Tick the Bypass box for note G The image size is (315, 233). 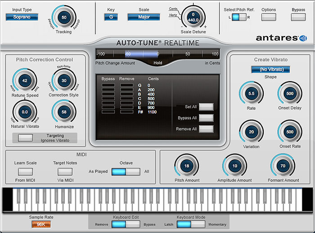pyautogui.click(x=108, y=85)
